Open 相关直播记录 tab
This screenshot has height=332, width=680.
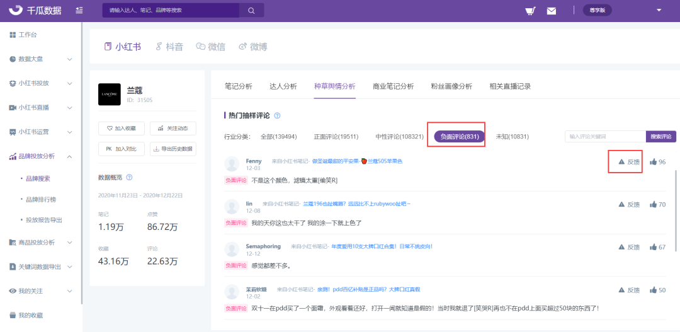pos(510,86)
